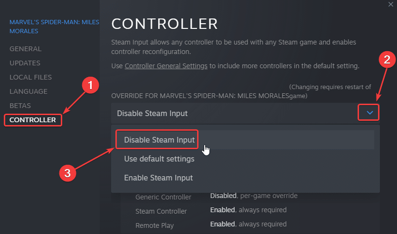Viewport: 397px width, 234px height.
Task: Open the LANGUAGE section
Action: click(28, 91)
